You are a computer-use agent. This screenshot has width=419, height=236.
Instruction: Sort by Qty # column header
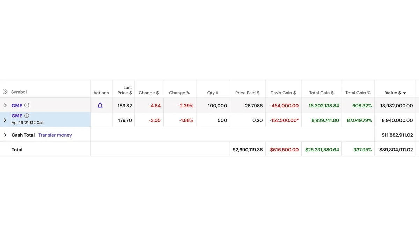[213, 93]
